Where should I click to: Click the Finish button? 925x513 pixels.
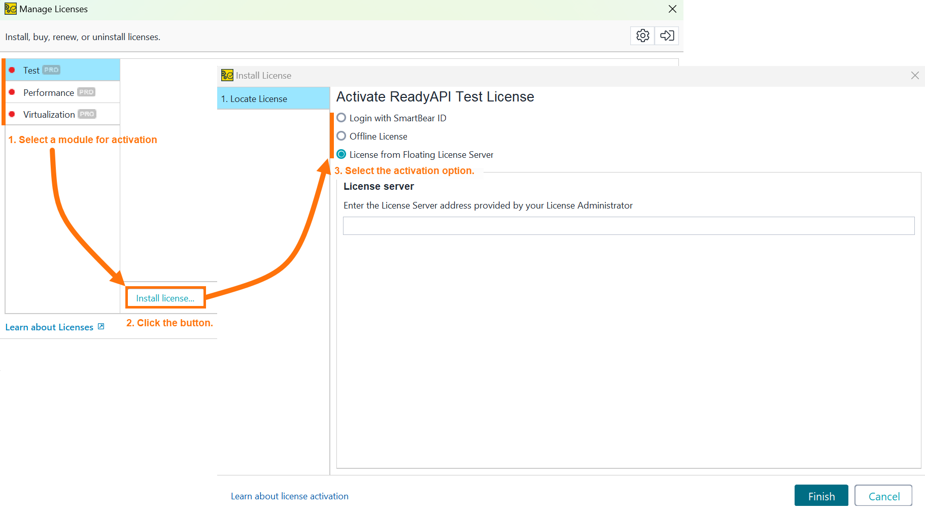(x=820, y=496)
